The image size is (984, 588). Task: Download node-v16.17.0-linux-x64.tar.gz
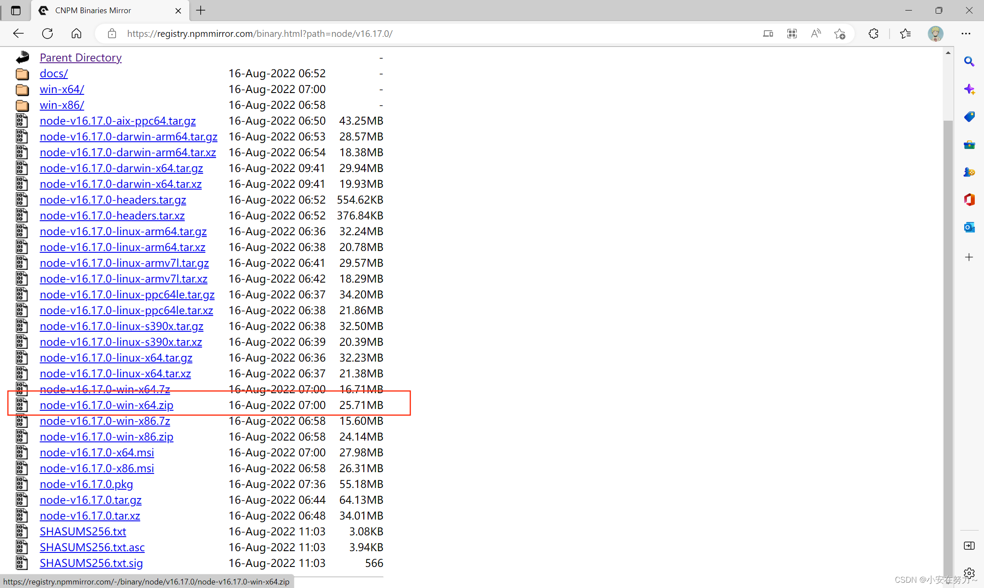pos(116,358)
